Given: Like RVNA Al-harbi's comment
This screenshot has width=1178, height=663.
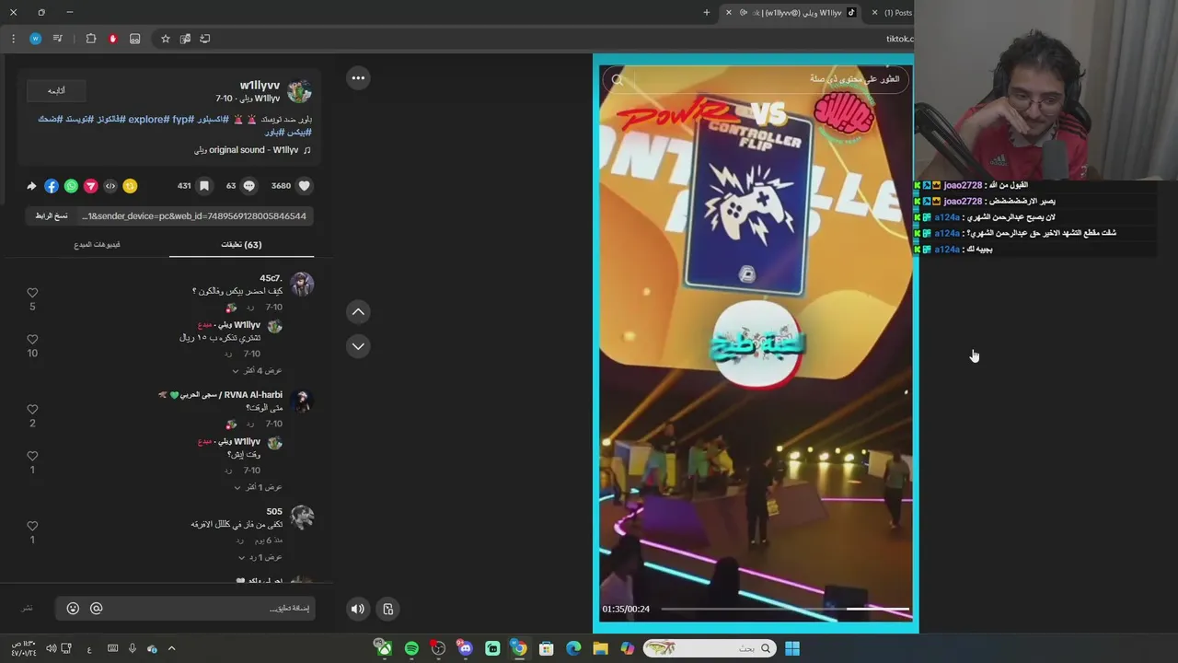Looking at the screenshot, I should [32, 410].
